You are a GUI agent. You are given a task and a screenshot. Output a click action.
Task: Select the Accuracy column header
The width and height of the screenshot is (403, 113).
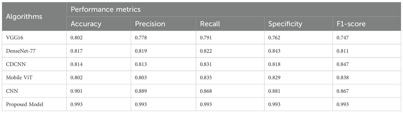tap(86, 24)
